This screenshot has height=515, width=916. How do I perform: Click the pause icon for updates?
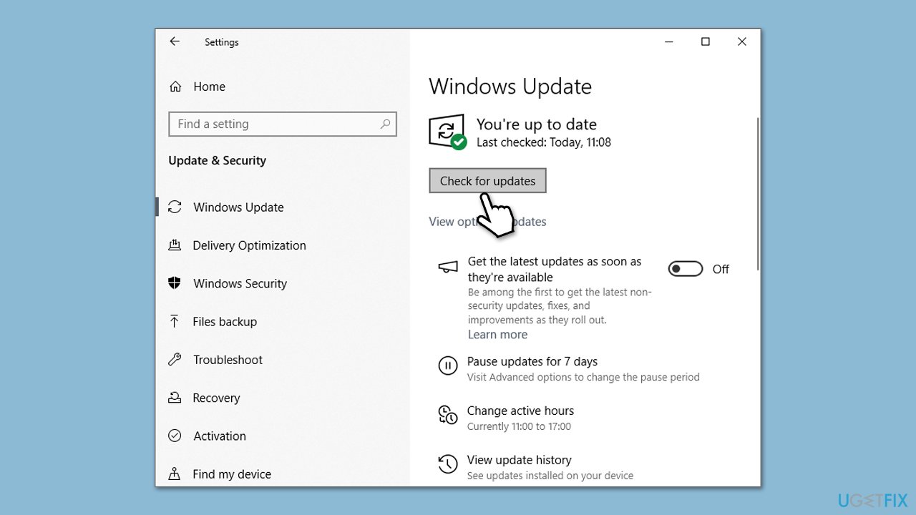click(448, 366)
